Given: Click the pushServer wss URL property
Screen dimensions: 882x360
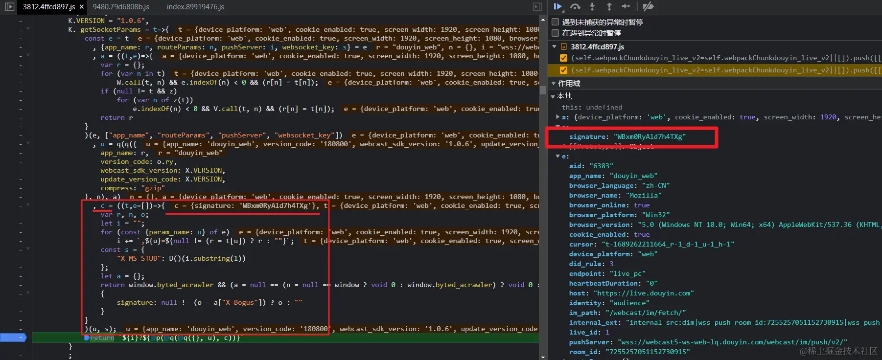Looking at the screenshot, I should tap(708, 342).
